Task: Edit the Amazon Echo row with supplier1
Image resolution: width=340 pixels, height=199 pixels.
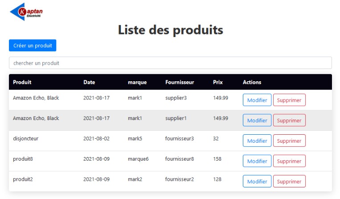Action: pyautogui.click(x=257, y=120)
